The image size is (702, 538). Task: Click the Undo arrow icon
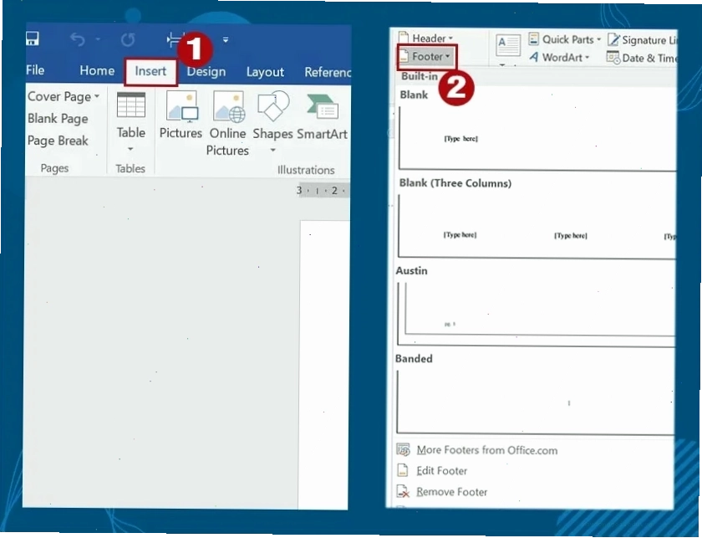point(78,40)
